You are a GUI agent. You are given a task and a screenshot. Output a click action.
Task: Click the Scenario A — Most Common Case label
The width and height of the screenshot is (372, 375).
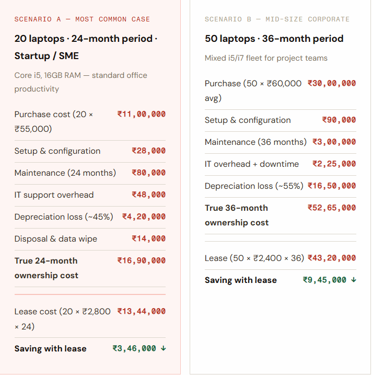click(82, 19)
